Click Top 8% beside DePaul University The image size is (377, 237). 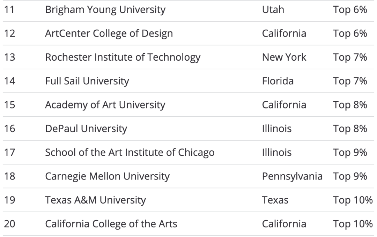(350, 129)
